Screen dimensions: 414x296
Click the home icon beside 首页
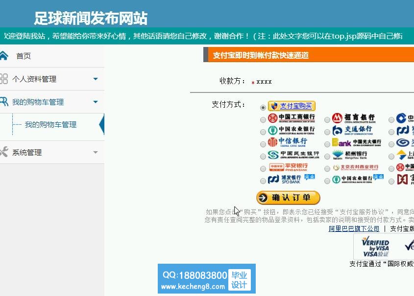click(4, 56)
